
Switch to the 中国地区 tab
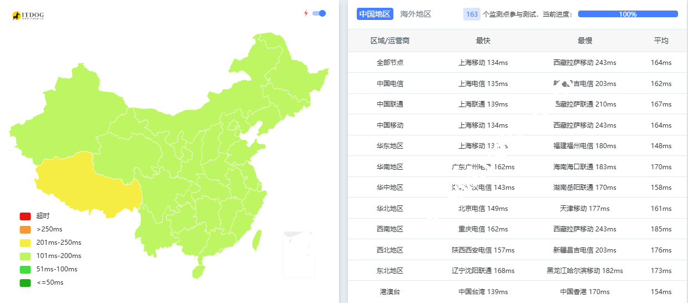pyautogui.click(x=375, y=14)
